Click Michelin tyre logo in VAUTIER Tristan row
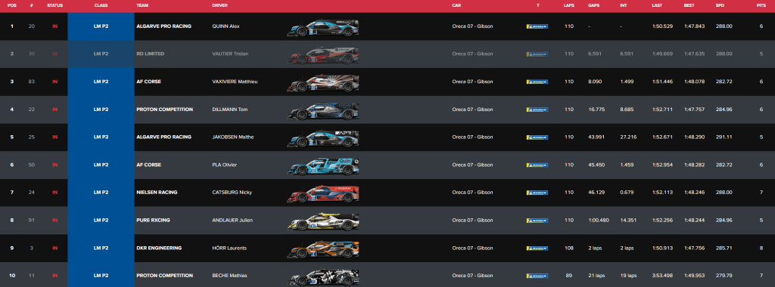This screenshot has width=775, height=287. (537, 54)
